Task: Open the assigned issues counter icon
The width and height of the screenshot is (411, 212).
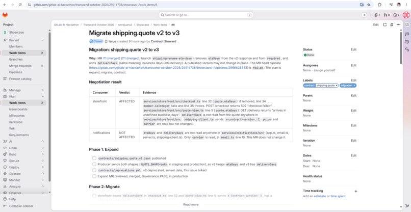Action: click(377, 15)
